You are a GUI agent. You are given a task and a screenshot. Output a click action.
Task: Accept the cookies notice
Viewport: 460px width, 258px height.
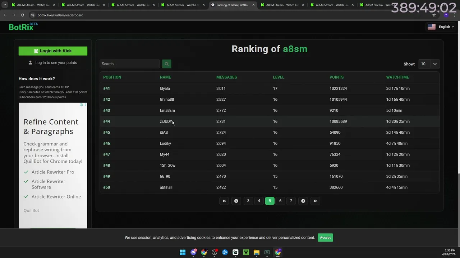click(x=325, y=238)
